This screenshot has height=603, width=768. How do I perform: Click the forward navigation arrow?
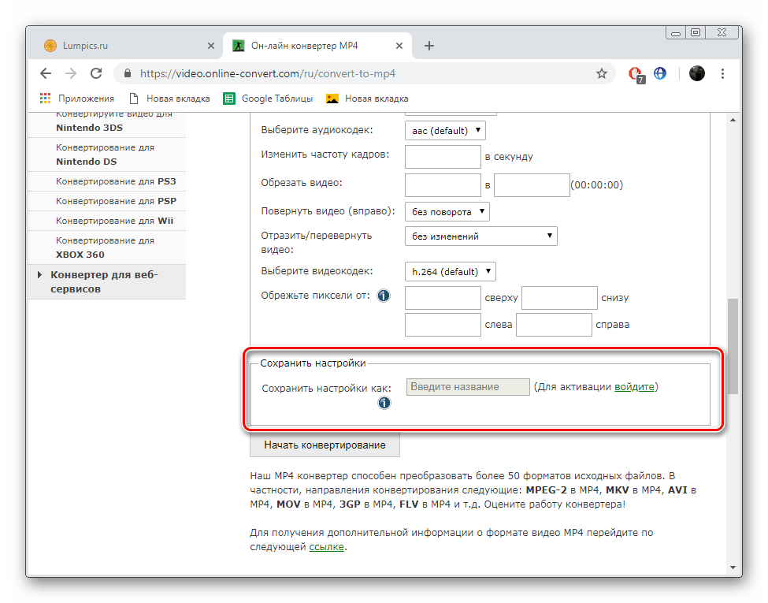[x=71, y=73]
